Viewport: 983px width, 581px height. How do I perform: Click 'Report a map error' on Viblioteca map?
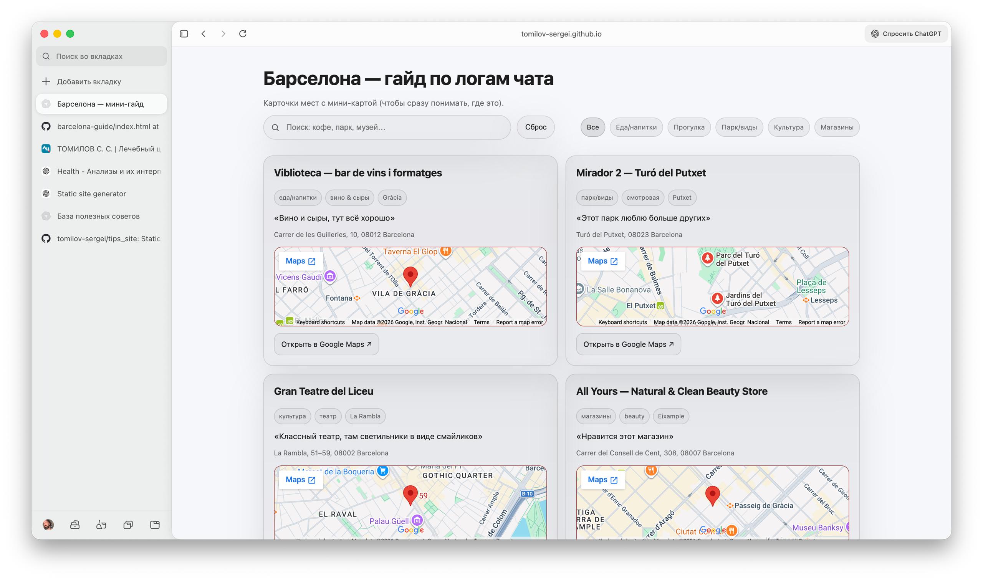coord(520,322)
